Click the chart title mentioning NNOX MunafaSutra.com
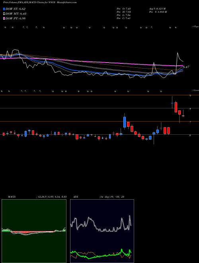 tap(40, 2)
